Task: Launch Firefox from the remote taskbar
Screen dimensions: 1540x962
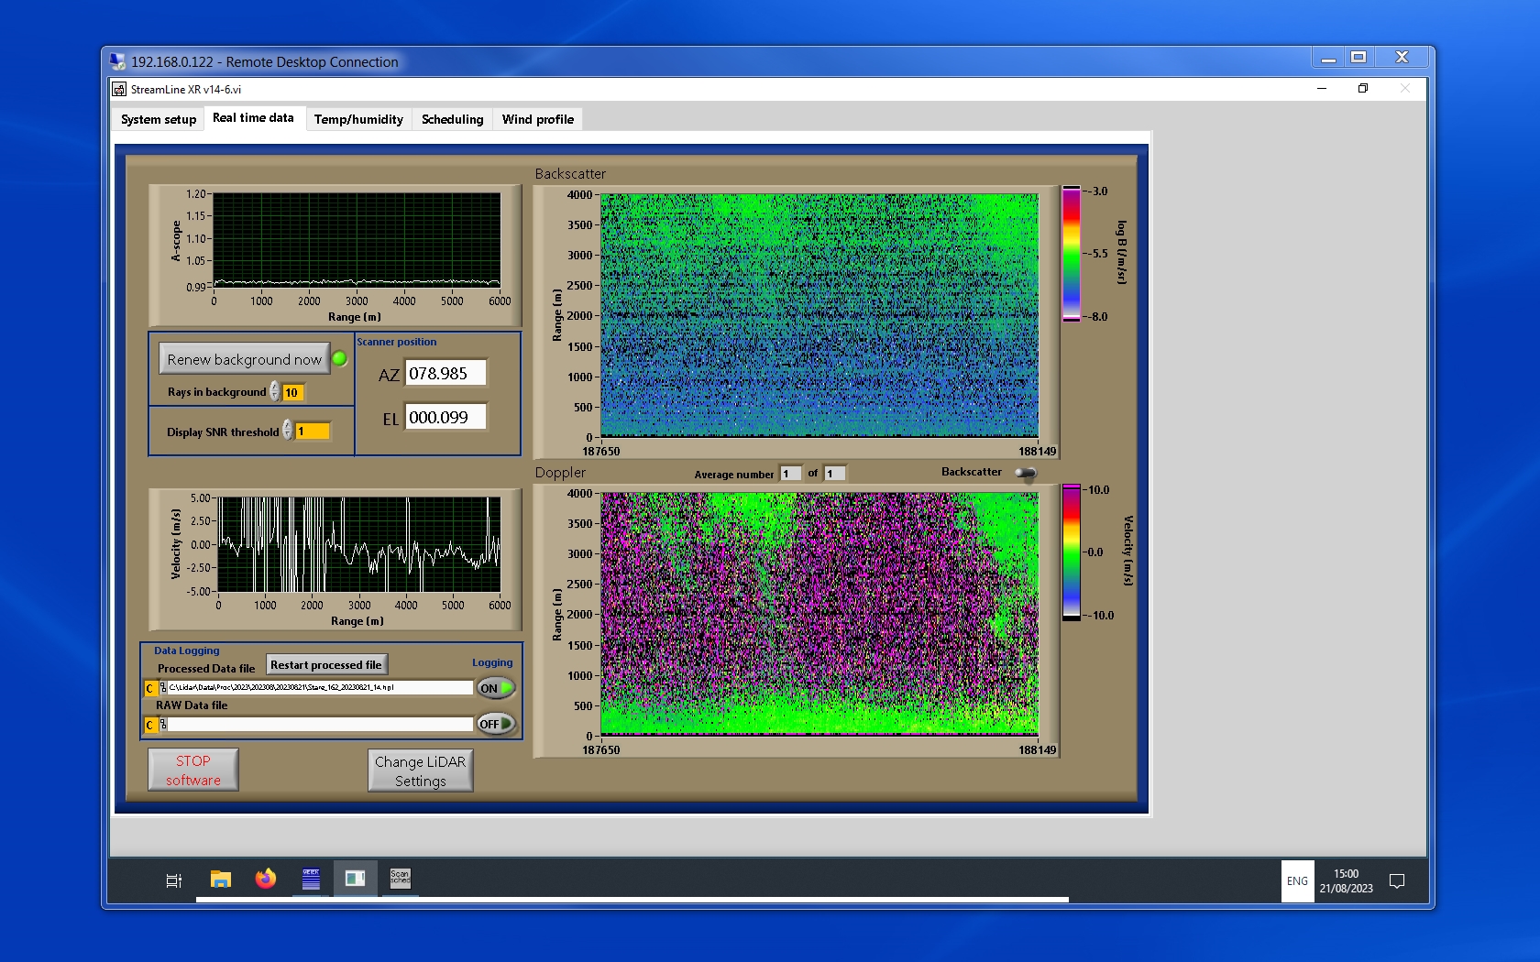Action: pyautogui.click(x=266, y=879)
